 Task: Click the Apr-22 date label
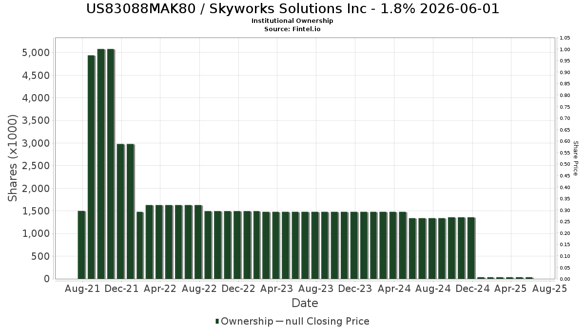point(160,289)
